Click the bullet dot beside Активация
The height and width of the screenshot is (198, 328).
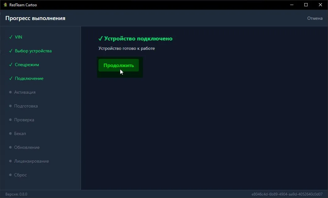[10, 92]
